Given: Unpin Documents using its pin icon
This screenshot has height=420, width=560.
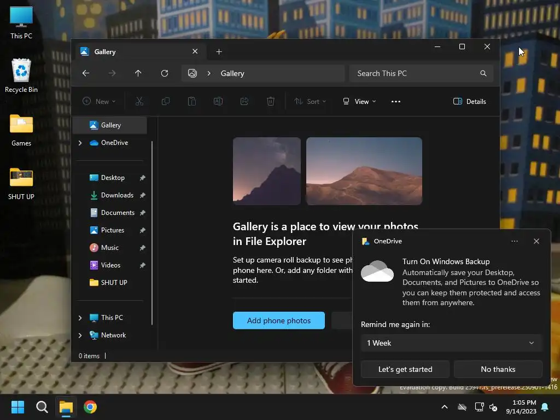Looking at the screenshot, I should click(x=143, y=213).
